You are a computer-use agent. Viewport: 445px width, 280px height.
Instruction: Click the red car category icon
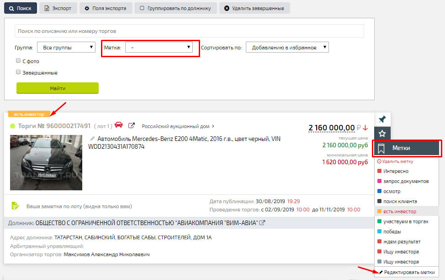119,125
